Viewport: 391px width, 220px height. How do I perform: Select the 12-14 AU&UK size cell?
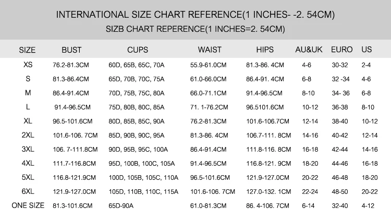[x=310, y=121]
